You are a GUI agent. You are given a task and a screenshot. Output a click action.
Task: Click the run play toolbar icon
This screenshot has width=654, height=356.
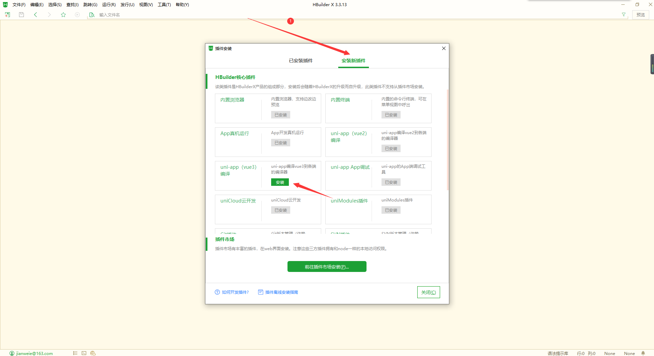(77, 15)
